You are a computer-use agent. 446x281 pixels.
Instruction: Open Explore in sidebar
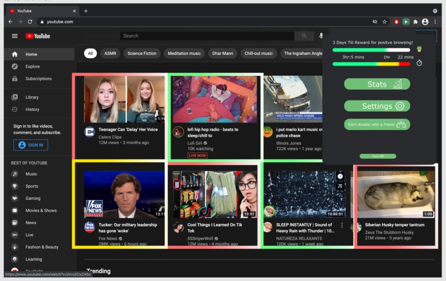click(x=39, y=67)
